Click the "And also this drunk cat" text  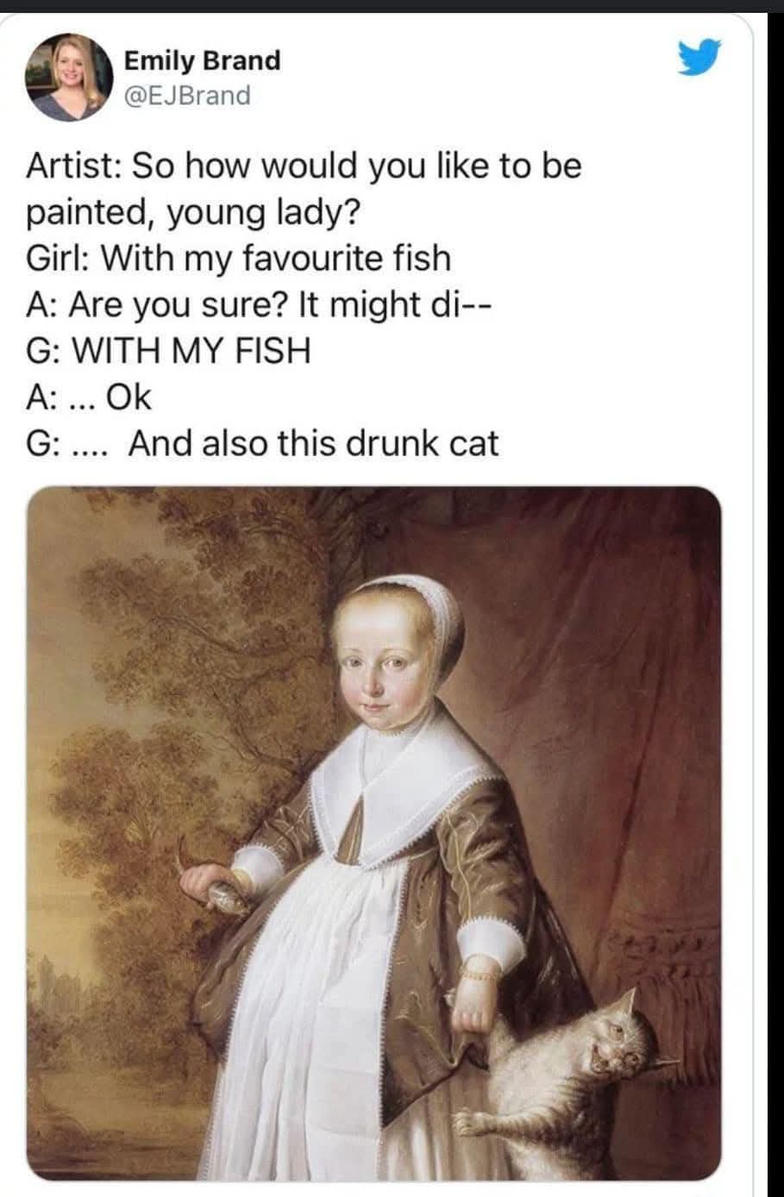(x=314, y=443)
